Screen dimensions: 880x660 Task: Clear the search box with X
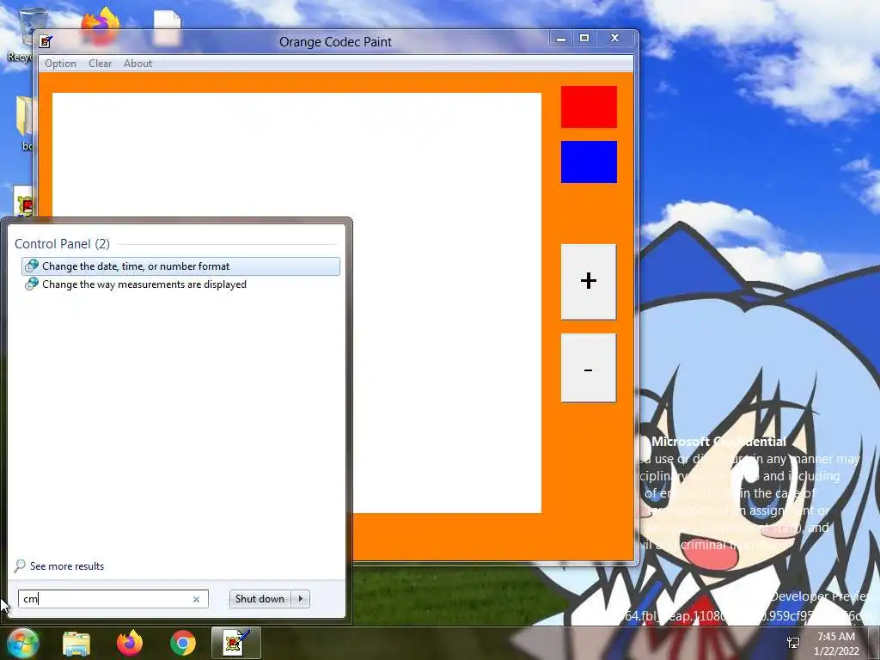pyautogui.click(x=197, y=599)
